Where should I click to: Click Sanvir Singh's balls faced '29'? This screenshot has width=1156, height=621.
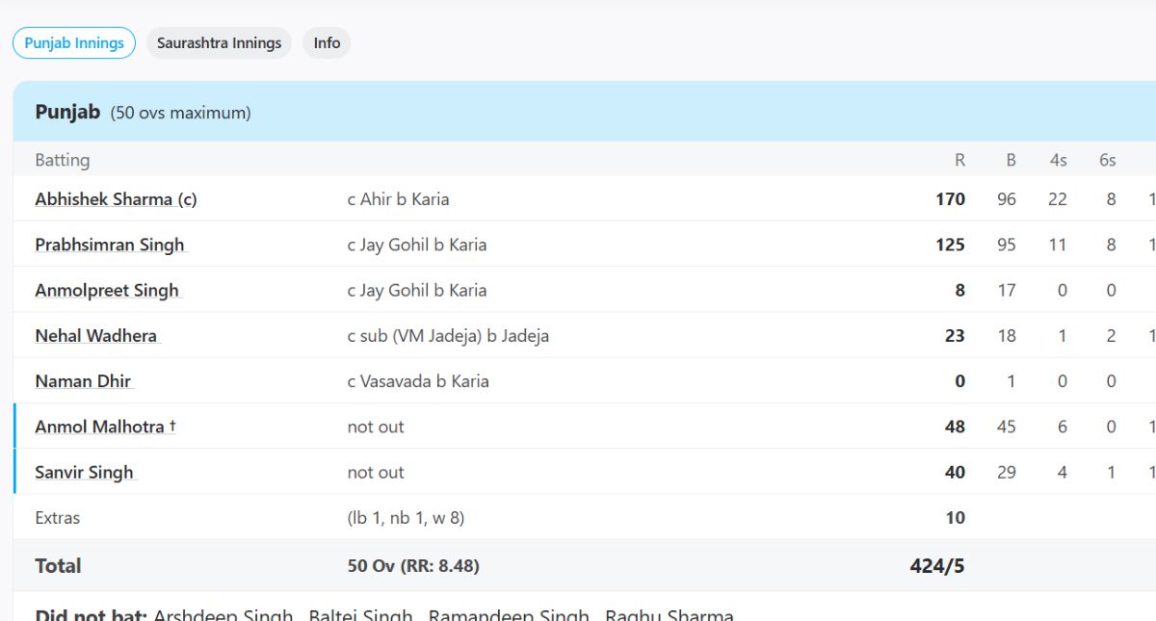(1007, 473)
